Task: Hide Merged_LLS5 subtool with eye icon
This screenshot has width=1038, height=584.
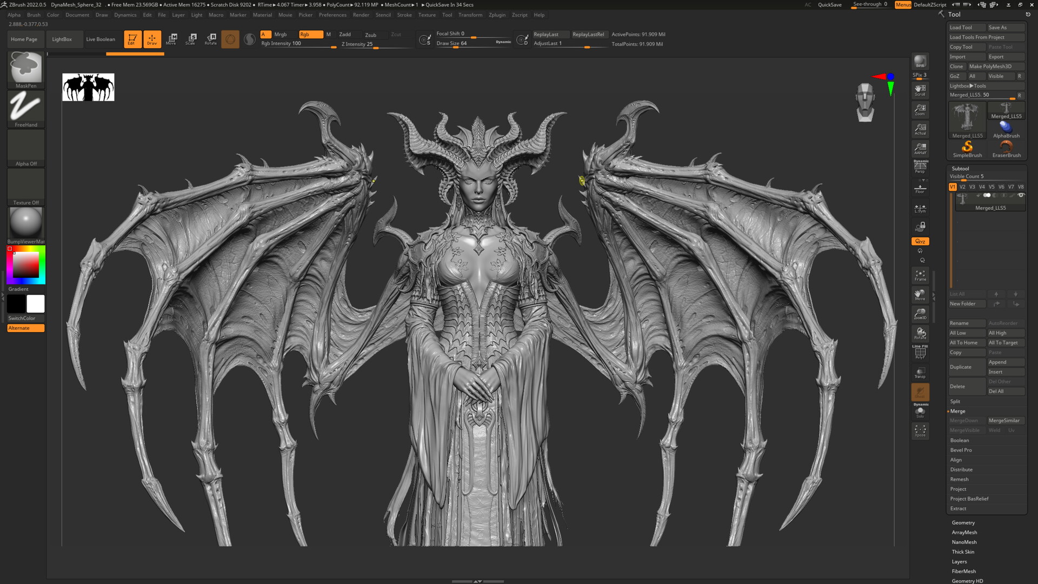Action: (1021, 195)
